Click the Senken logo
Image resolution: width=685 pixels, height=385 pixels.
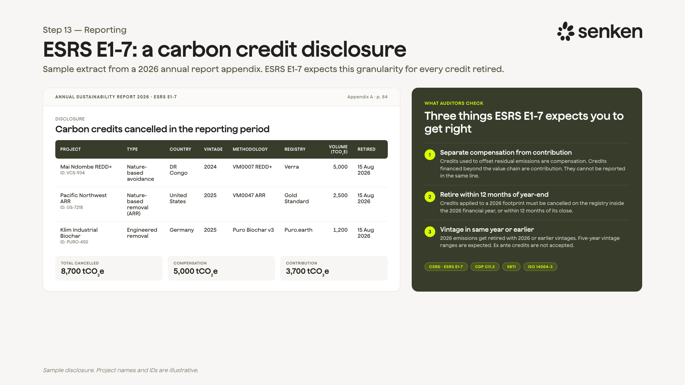(600, 31)
